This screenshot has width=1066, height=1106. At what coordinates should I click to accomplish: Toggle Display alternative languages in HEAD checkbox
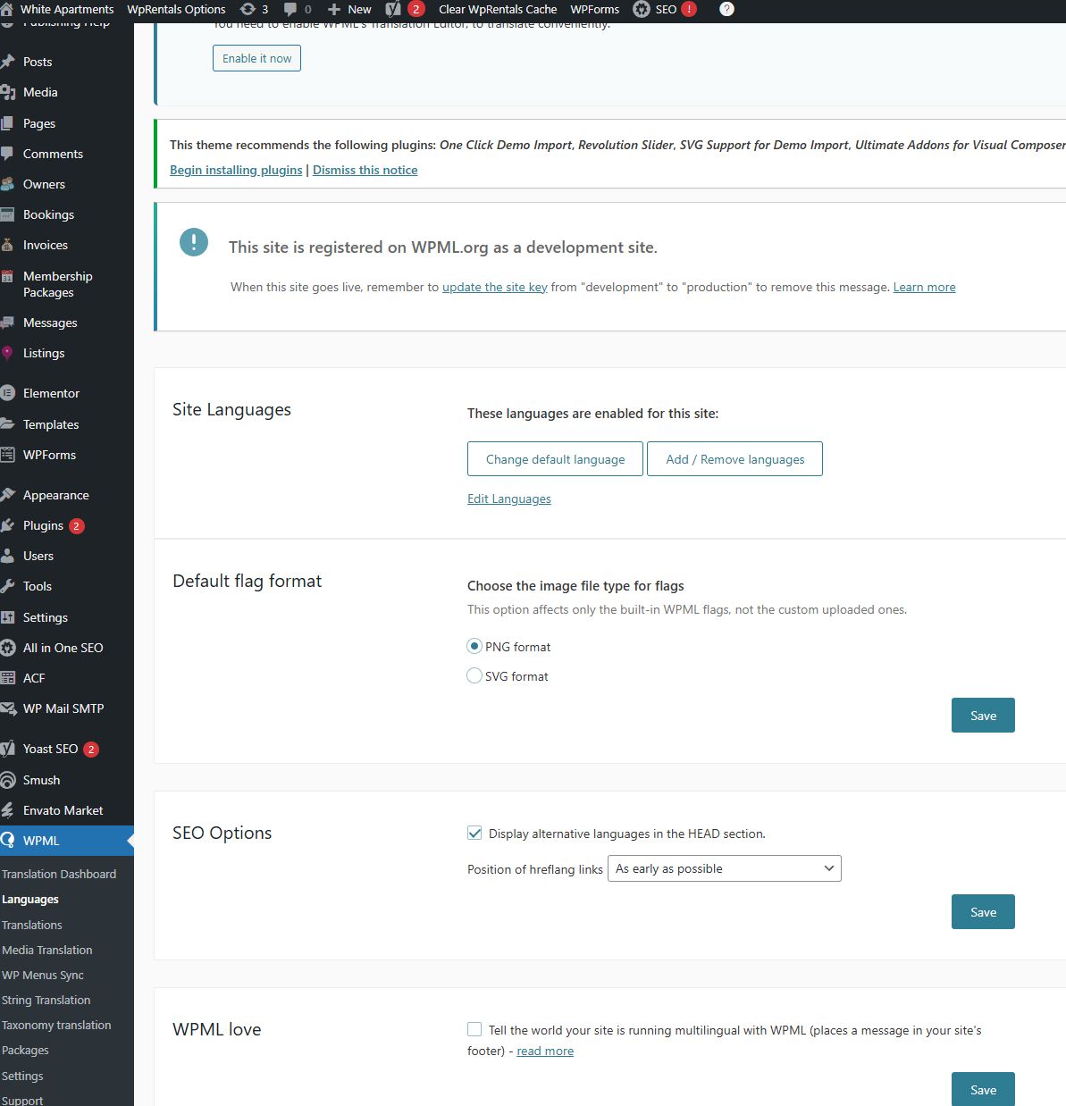(474, 833)
